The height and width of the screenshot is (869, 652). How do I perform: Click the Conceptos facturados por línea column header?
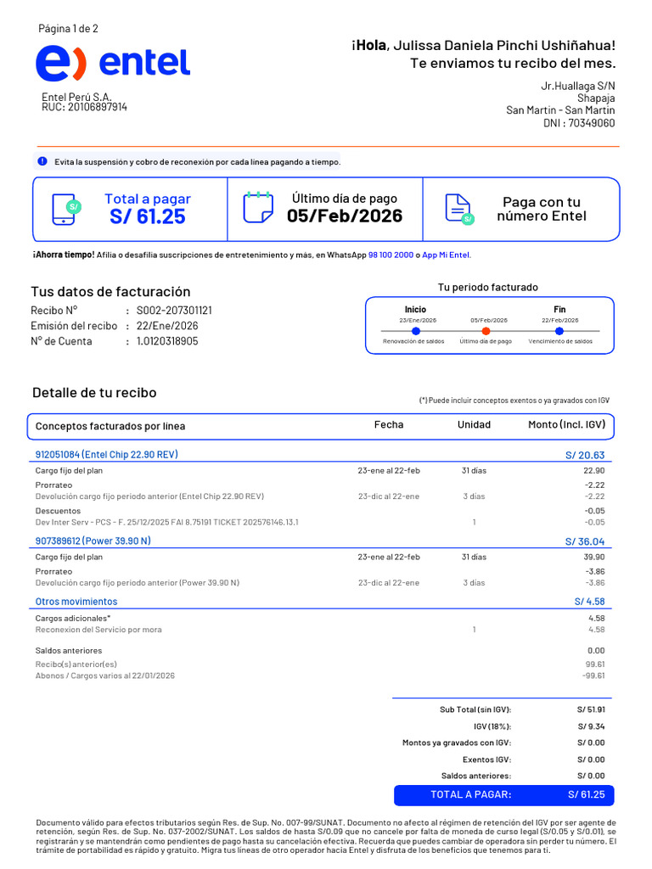[x=110, y=426]
